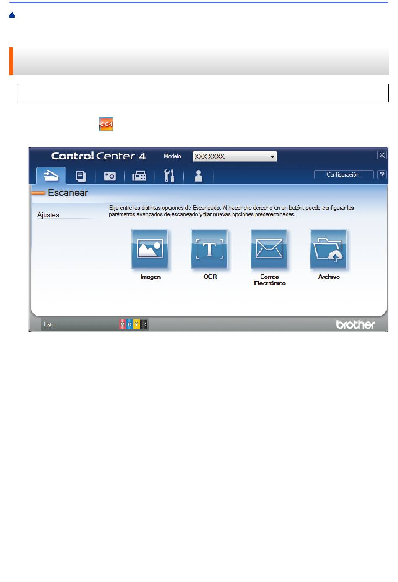Open the Support tab with person icon
Viewport: 398px width, 582px height.
tap(199, 176)
